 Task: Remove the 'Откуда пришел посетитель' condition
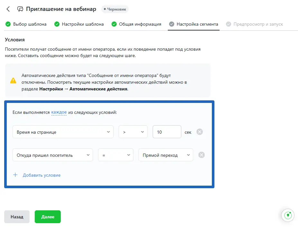click(202, 155)
